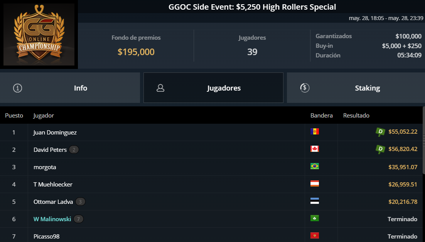Click the Brazil flag in morgota's row

315,166
